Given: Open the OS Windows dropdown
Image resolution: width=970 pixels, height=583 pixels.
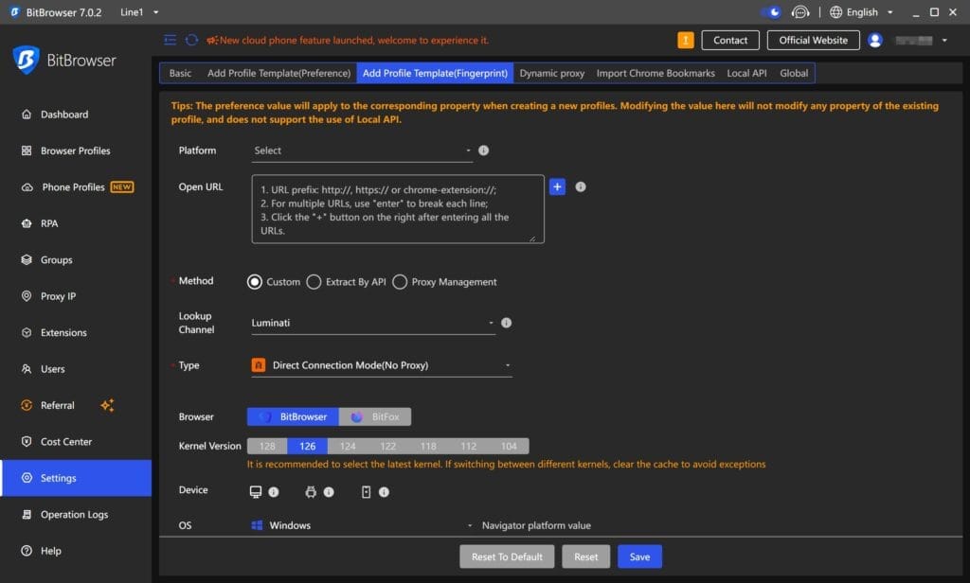Looking at the screenshot, I should pyautogui.click(x=362, y=525).
